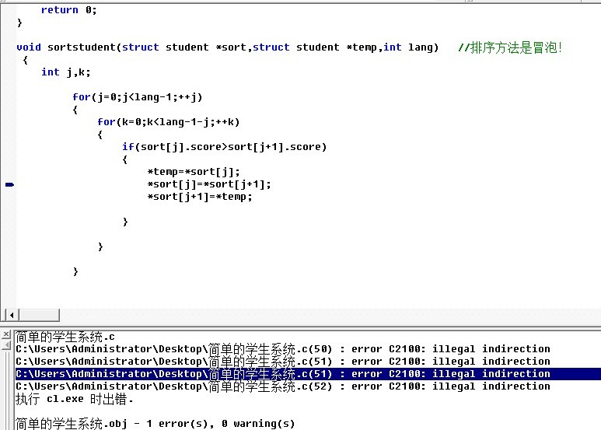Image resolution: width=601 pixels, height=430 pixels.
Task: Click the output pane button below the X
Action: tap(6, 345)
